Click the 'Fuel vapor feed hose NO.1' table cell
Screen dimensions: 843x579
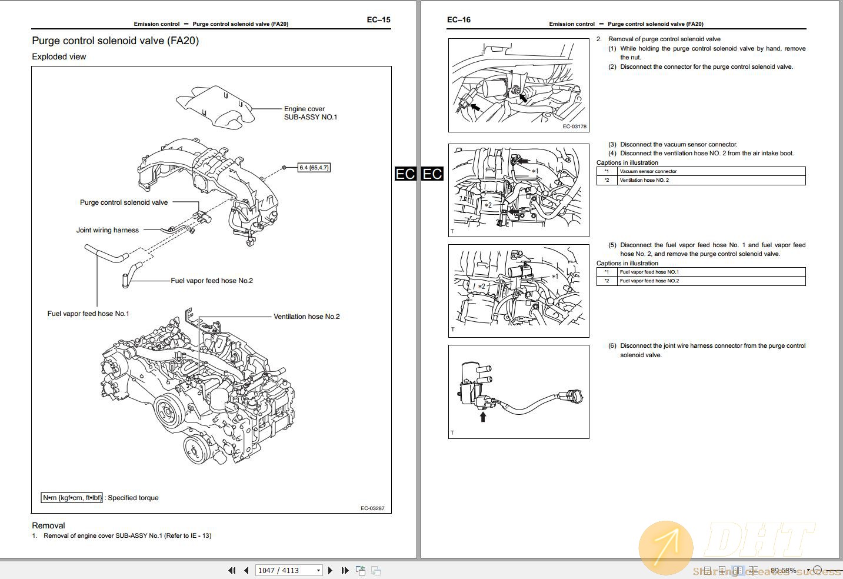[711, 272]
